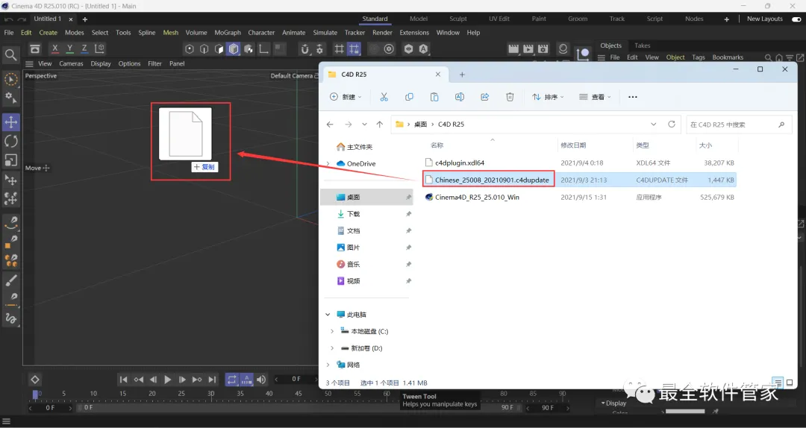Open the Create menu
The image size is (806, 428).
pos(49,32)
